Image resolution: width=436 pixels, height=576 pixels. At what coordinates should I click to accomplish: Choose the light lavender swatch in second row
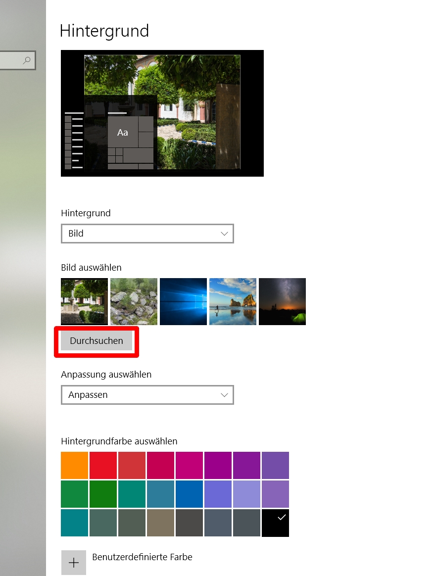tap(246, 494)
